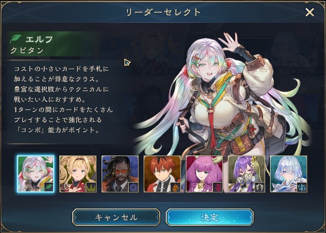Pick the purple-haired masked leader portrait
This screenshot has width=326, height=233.
[x=247, y=174]
